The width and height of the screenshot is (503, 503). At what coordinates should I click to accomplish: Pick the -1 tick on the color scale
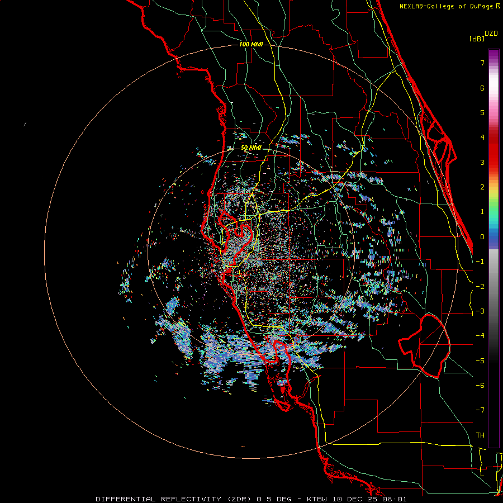(x=480, y=262)
